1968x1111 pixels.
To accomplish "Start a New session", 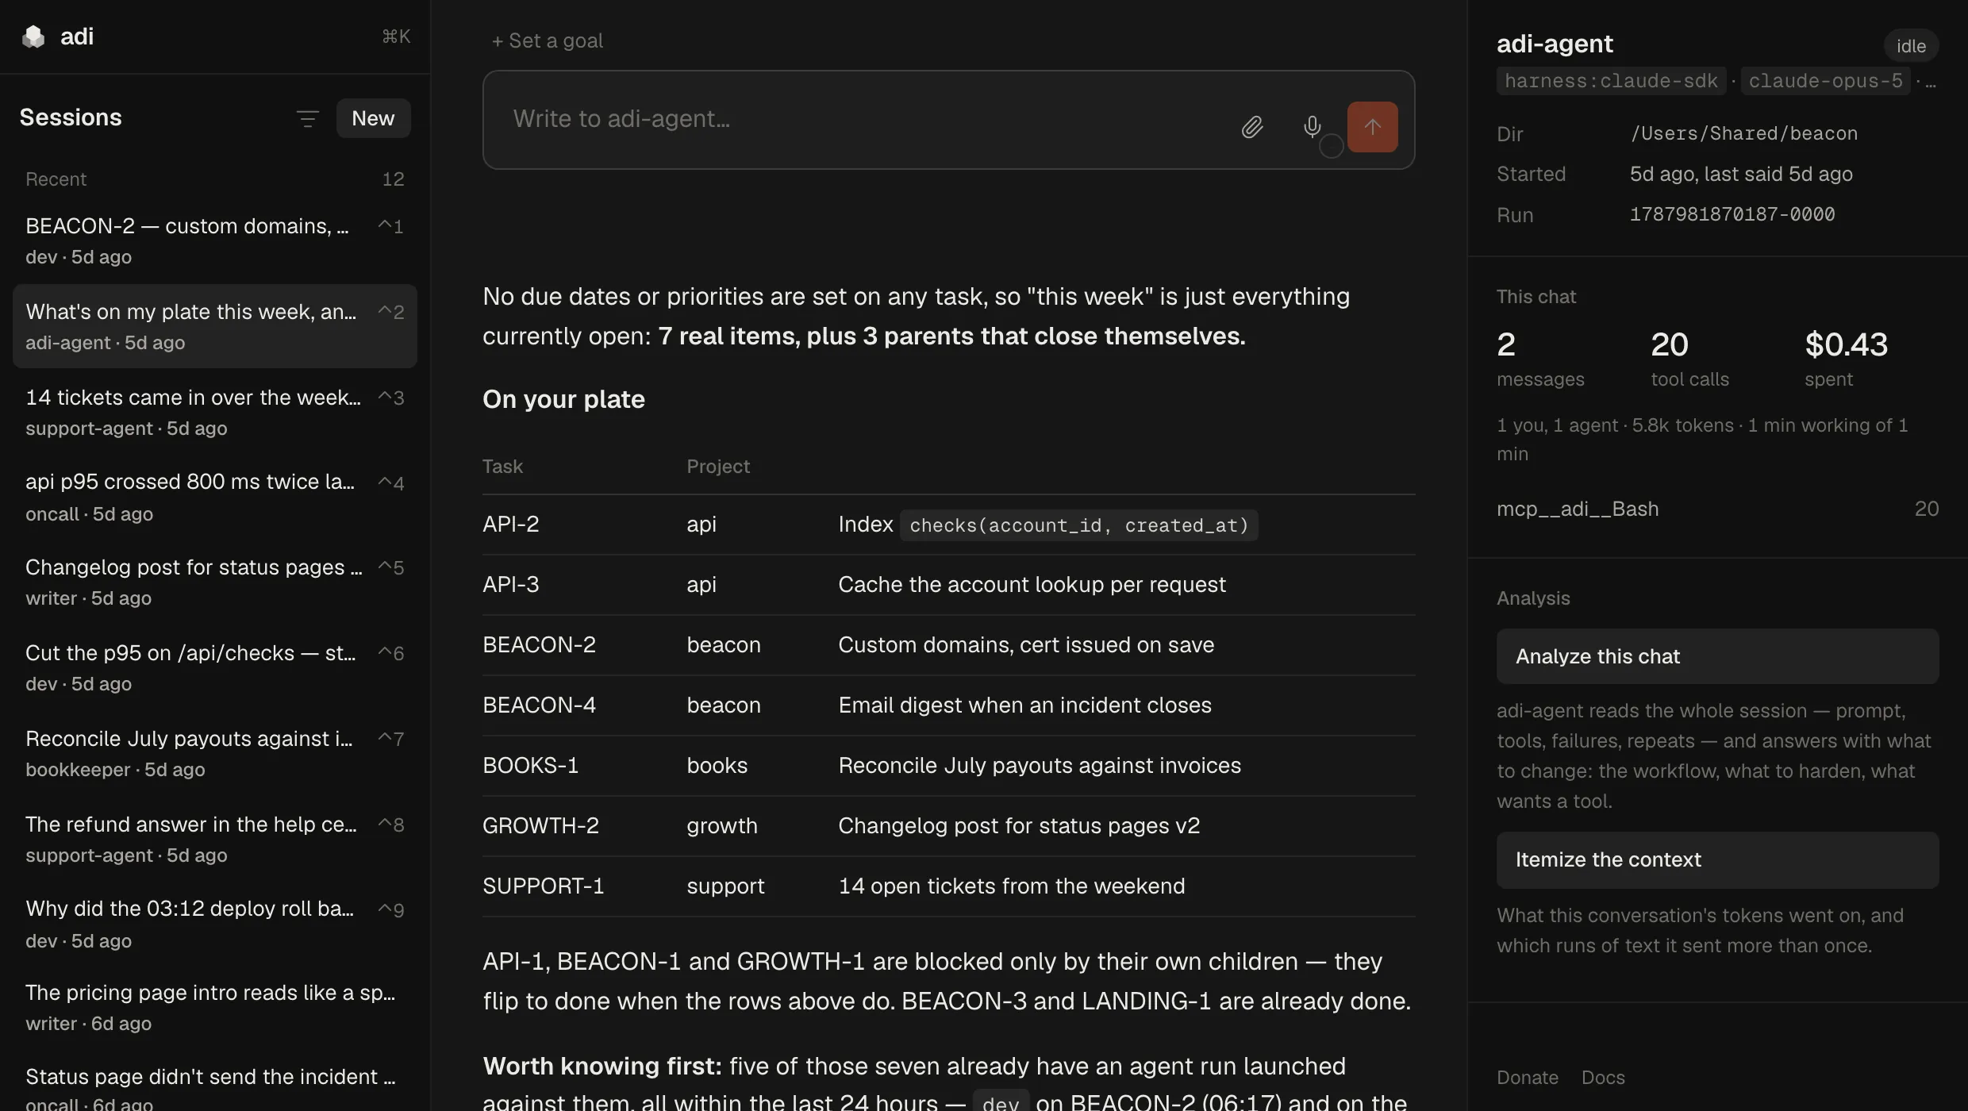I will (x=373, y=118).
